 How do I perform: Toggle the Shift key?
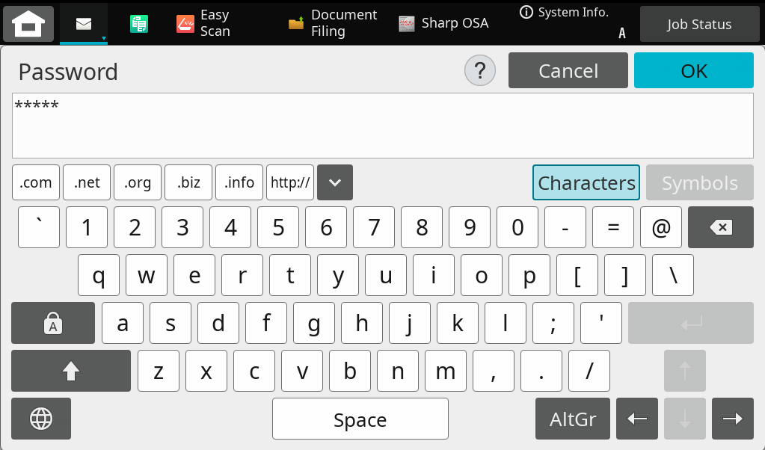click(x=71, y=371)
